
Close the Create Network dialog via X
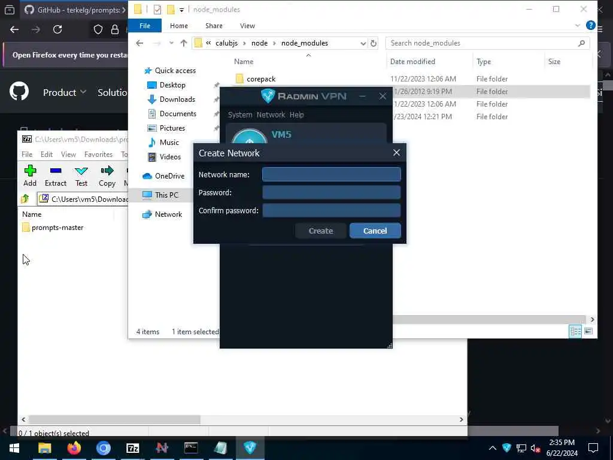[x=396, y=153]
